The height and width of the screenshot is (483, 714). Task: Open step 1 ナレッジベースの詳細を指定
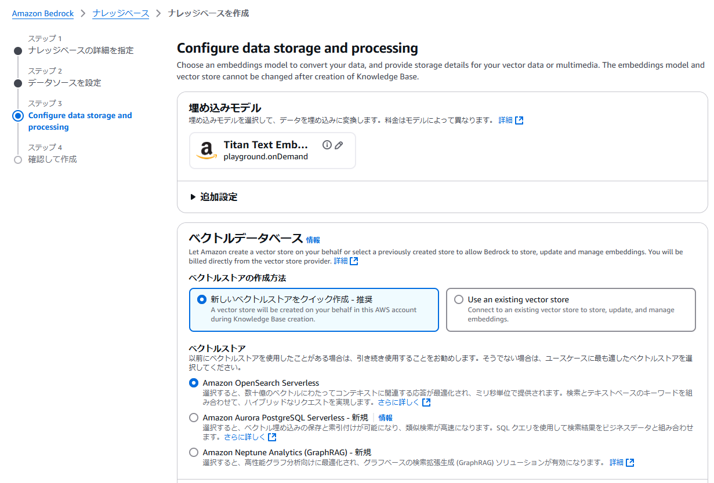tap(81, 50)
